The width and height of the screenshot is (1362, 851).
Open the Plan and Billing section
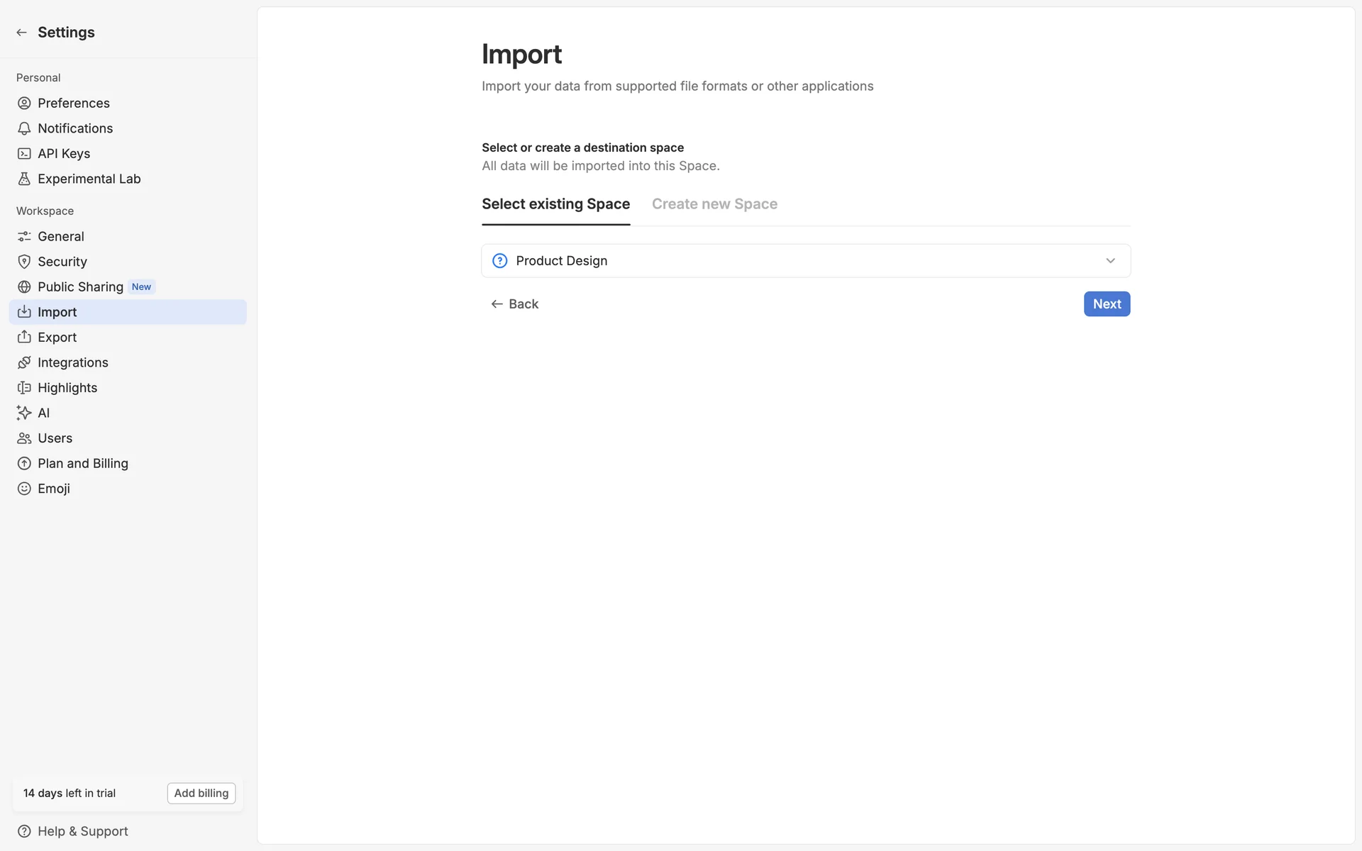(x=82, y=463)
